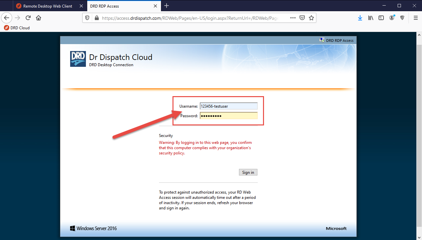Viewport: 422px width, 240px height.
Task: Close the DRD RDP Access tab
Action: coord(156,6)
